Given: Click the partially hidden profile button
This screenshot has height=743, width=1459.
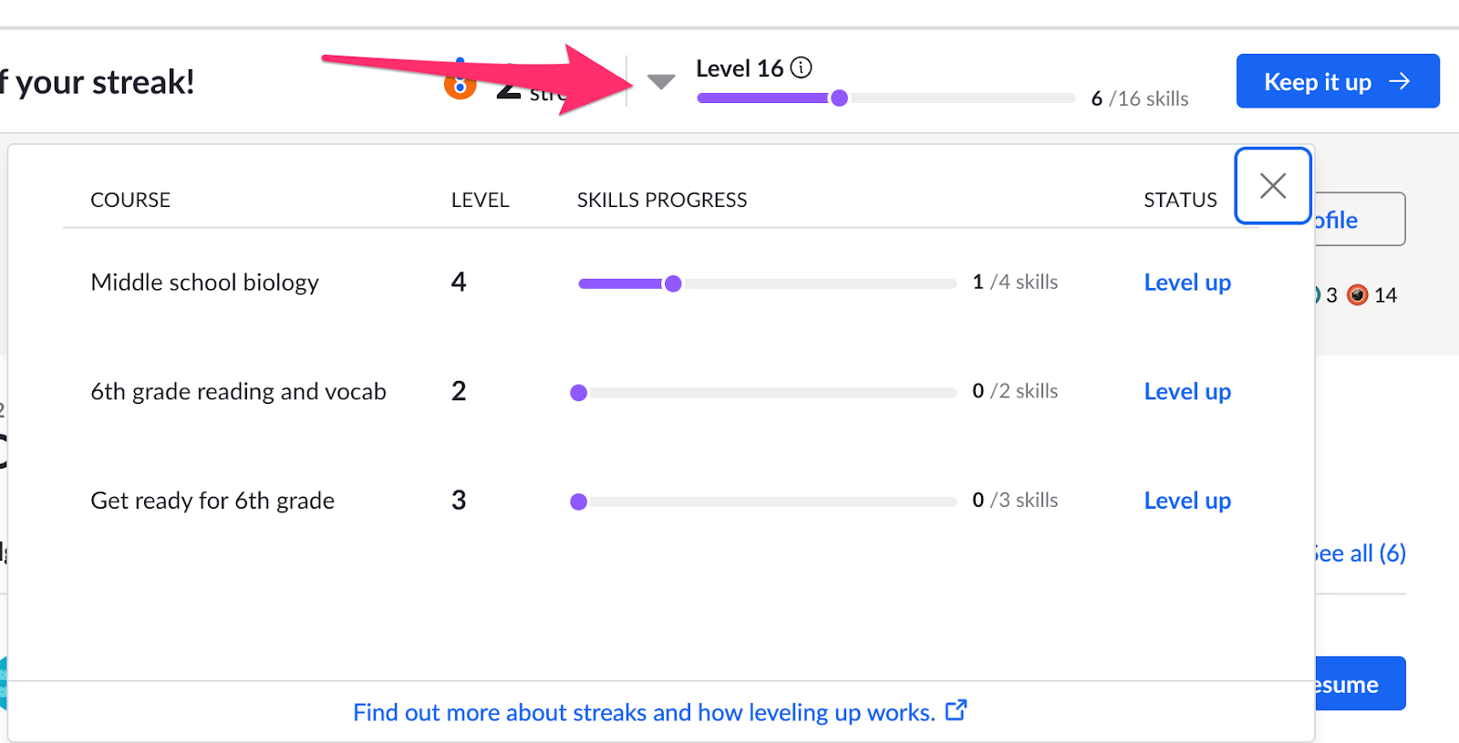Looking at the screenshot, I should pos(1360,219).
